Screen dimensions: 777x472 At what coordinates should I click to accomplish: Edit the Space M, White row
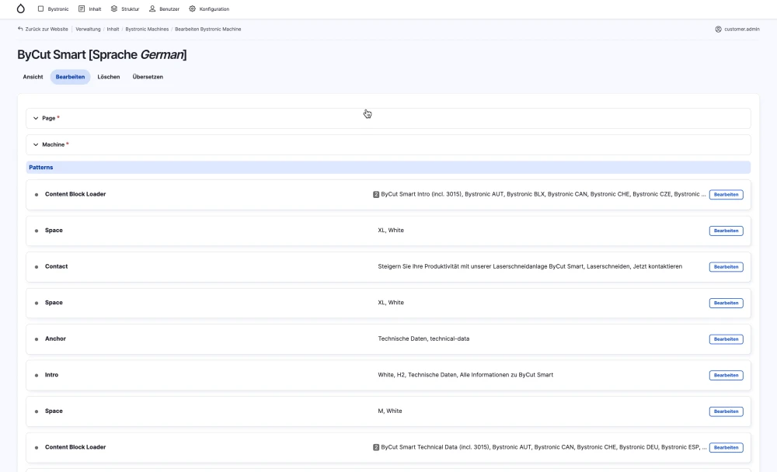point(726,411)
